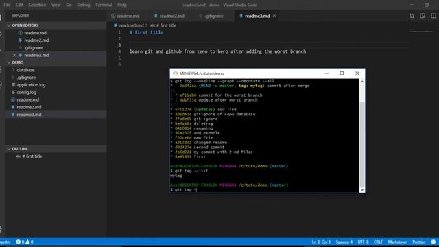Click the '# first title' heading in editor

(146, 32)
